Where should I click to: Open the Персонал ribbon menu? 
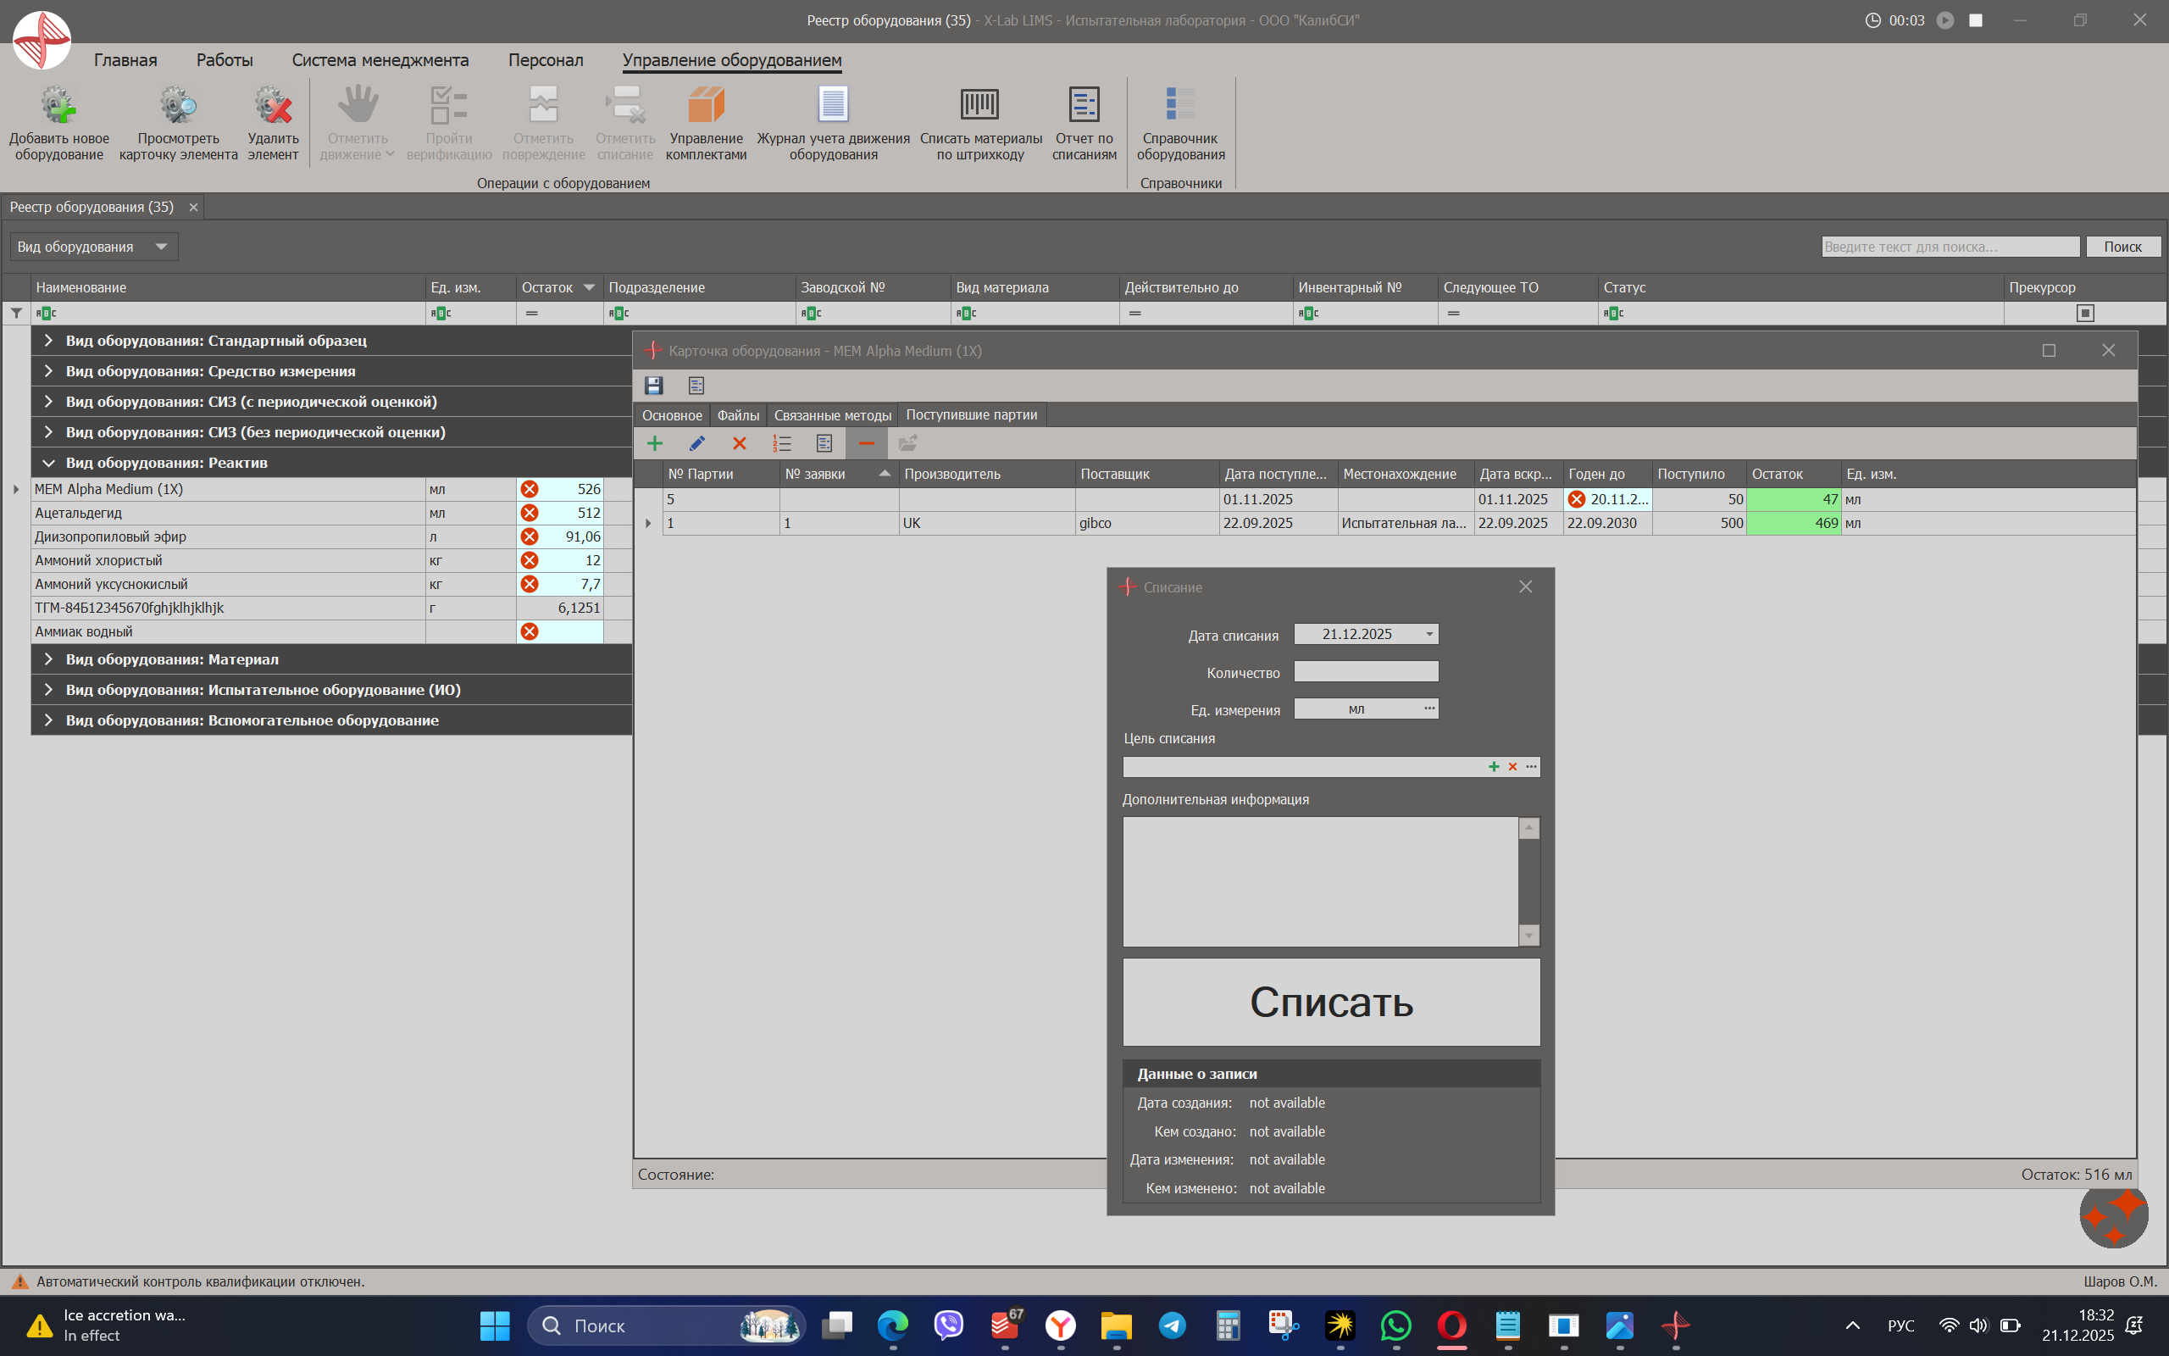(x=545, y=60)
